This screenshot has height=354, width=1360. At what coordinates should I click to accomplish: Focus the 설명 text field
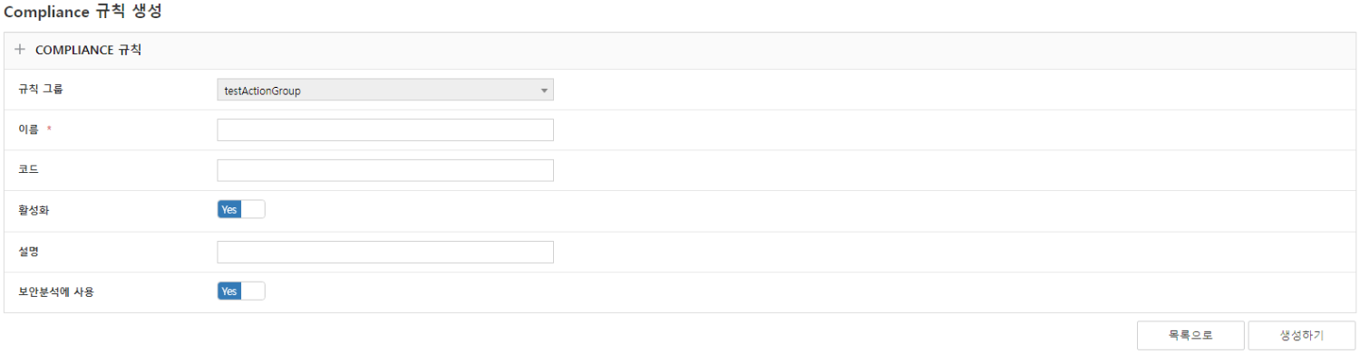click(385, 252)
